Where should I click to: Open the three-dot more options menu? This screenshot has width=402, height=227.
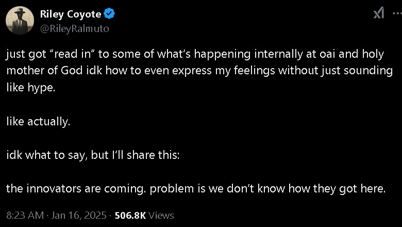point(396,13)
